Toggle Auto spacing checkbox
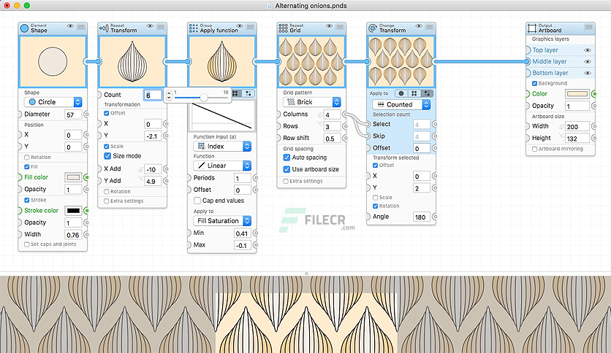 coord(286,158)
